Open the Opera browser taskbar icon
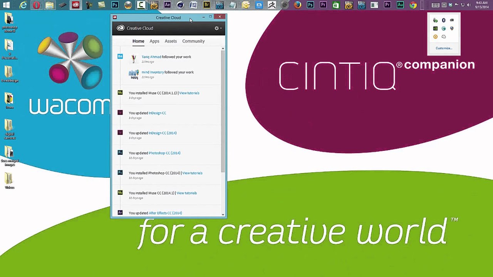The height and width of the screenshot is (277, 493). click(x=36, y=5)
